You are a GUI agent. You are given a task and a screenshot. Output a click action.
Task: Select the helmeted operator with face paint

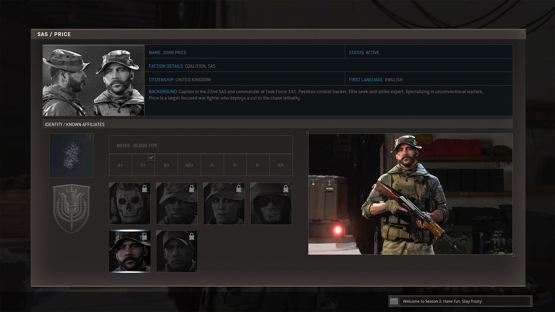[x=271, y=204]
